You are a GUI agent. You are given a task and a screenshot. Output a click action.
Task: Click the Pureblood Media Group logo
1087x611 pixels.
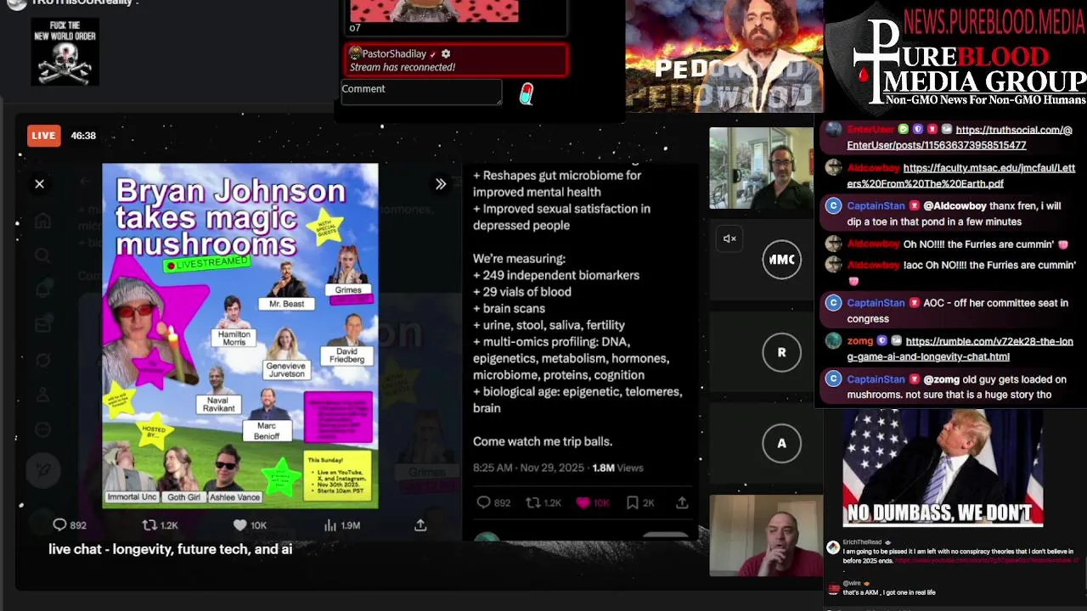click(x=955, y=56)
